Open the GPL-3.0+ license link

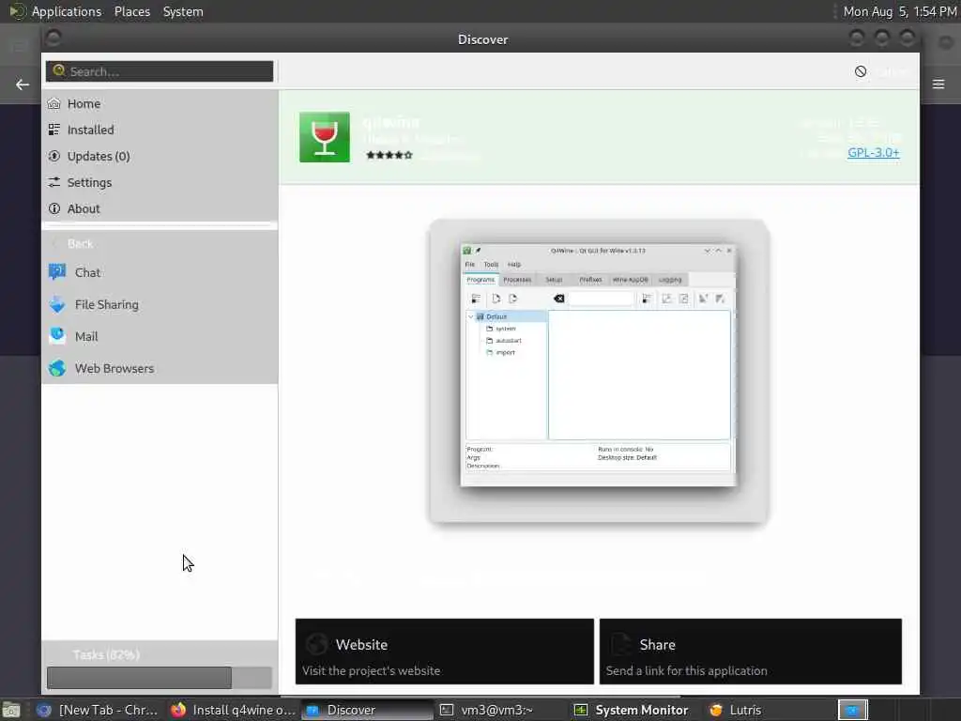pos(874,153)
